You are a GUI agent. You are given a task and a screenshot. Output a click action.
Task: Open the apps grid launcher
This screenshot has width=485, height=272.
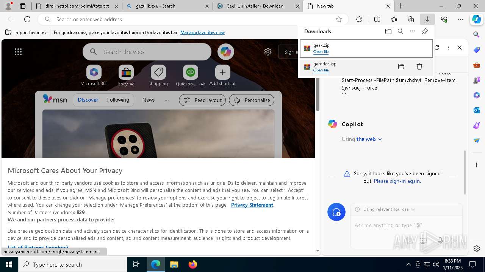click(18, 52)
